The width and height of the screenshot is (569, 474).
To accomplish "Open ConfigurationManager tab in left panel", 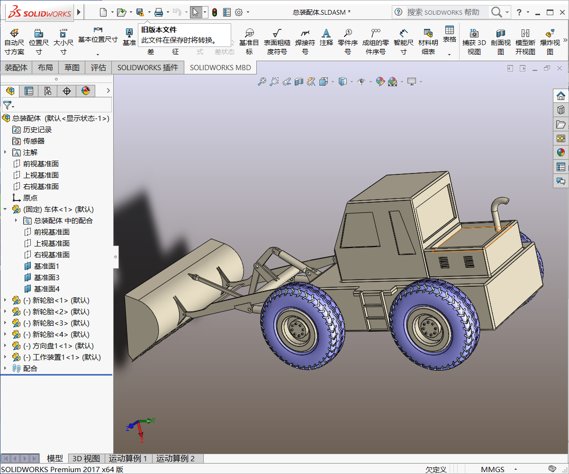I will [48, 91].
